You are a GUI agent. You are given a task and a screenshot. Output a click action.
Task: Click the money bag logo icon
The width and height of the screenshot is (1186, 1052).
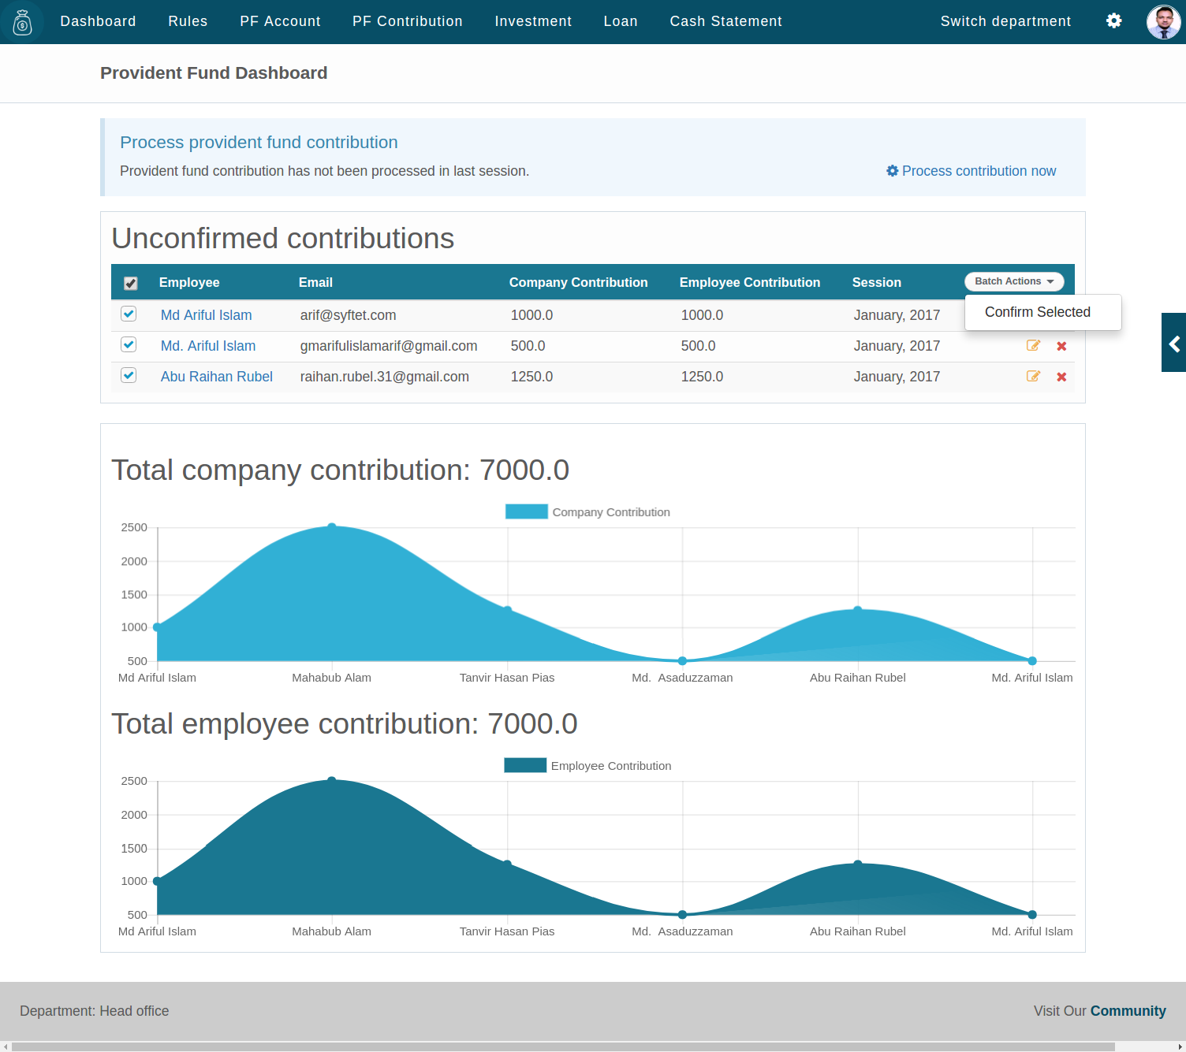coord(23,23)
